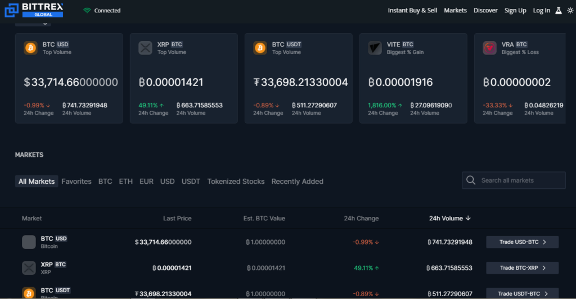The width and height of the screenshot is (576, 299).
Task: Click VITE coin icon on gain card
Action: tap(375, 48)
